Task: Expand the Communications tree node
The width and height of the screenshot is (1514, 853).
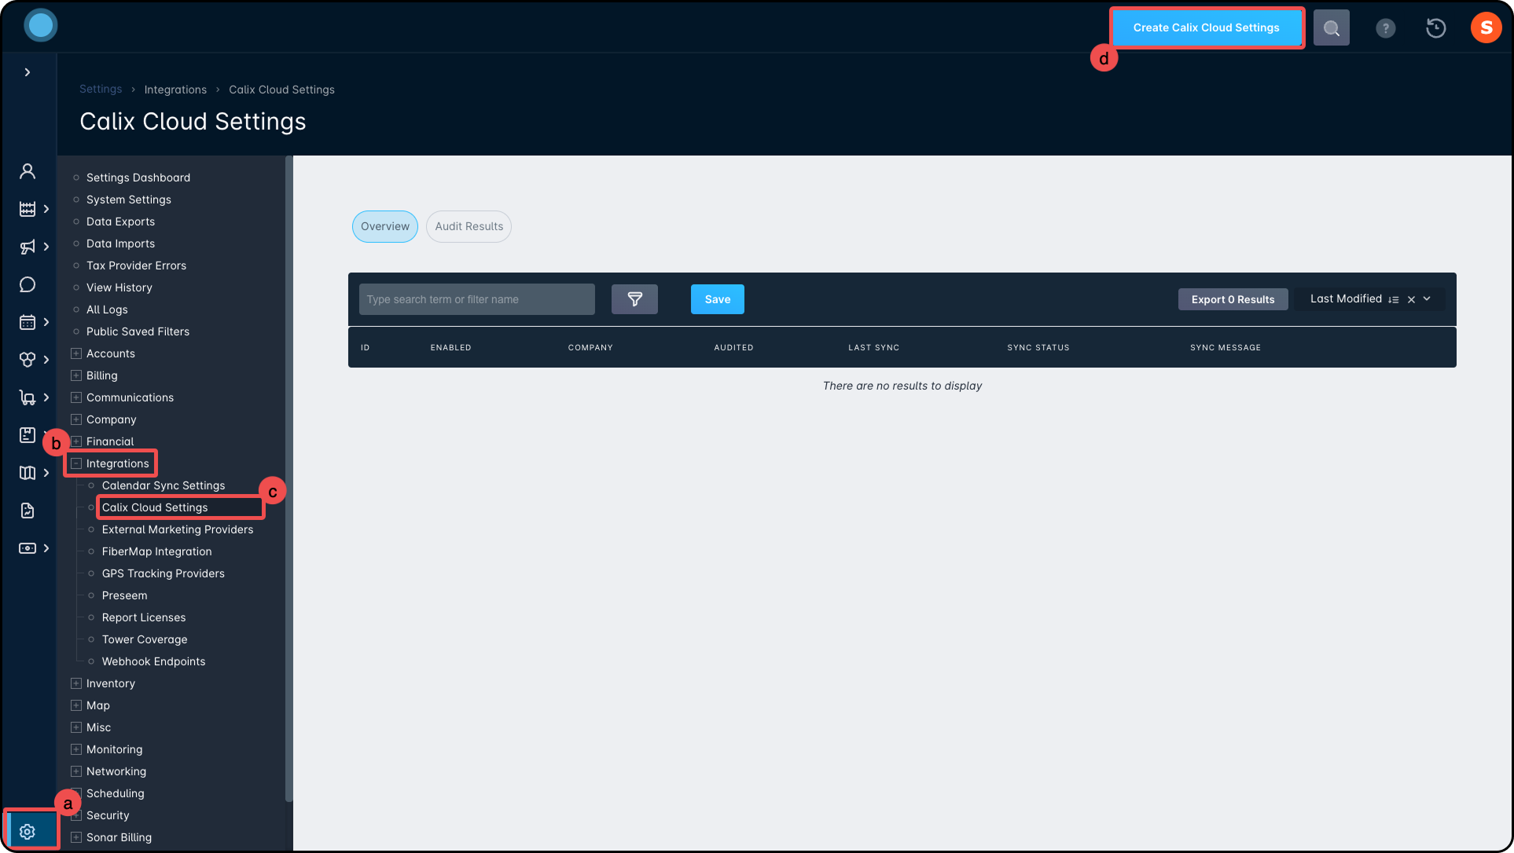Action: (x=76, y=397)
